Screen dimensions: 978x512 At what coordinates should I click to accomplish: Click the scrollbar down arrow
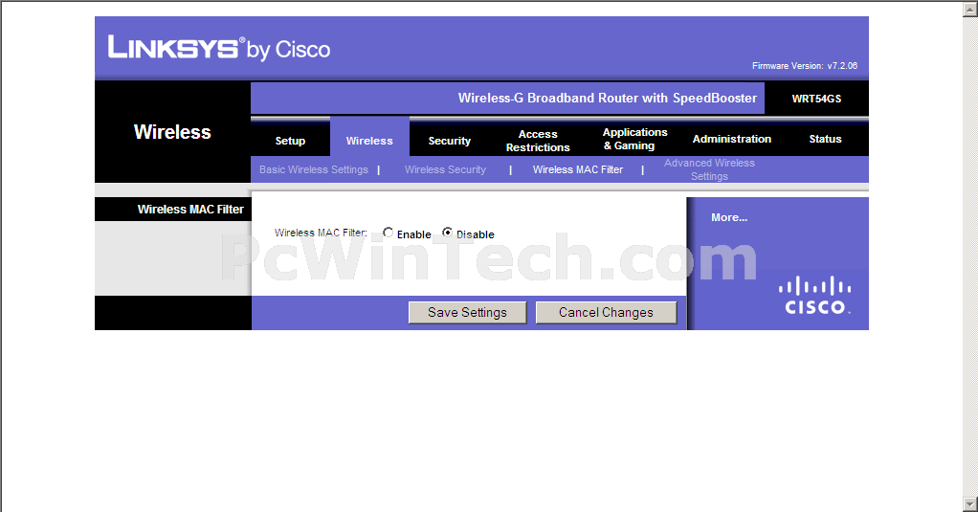(x=970, y=504)
